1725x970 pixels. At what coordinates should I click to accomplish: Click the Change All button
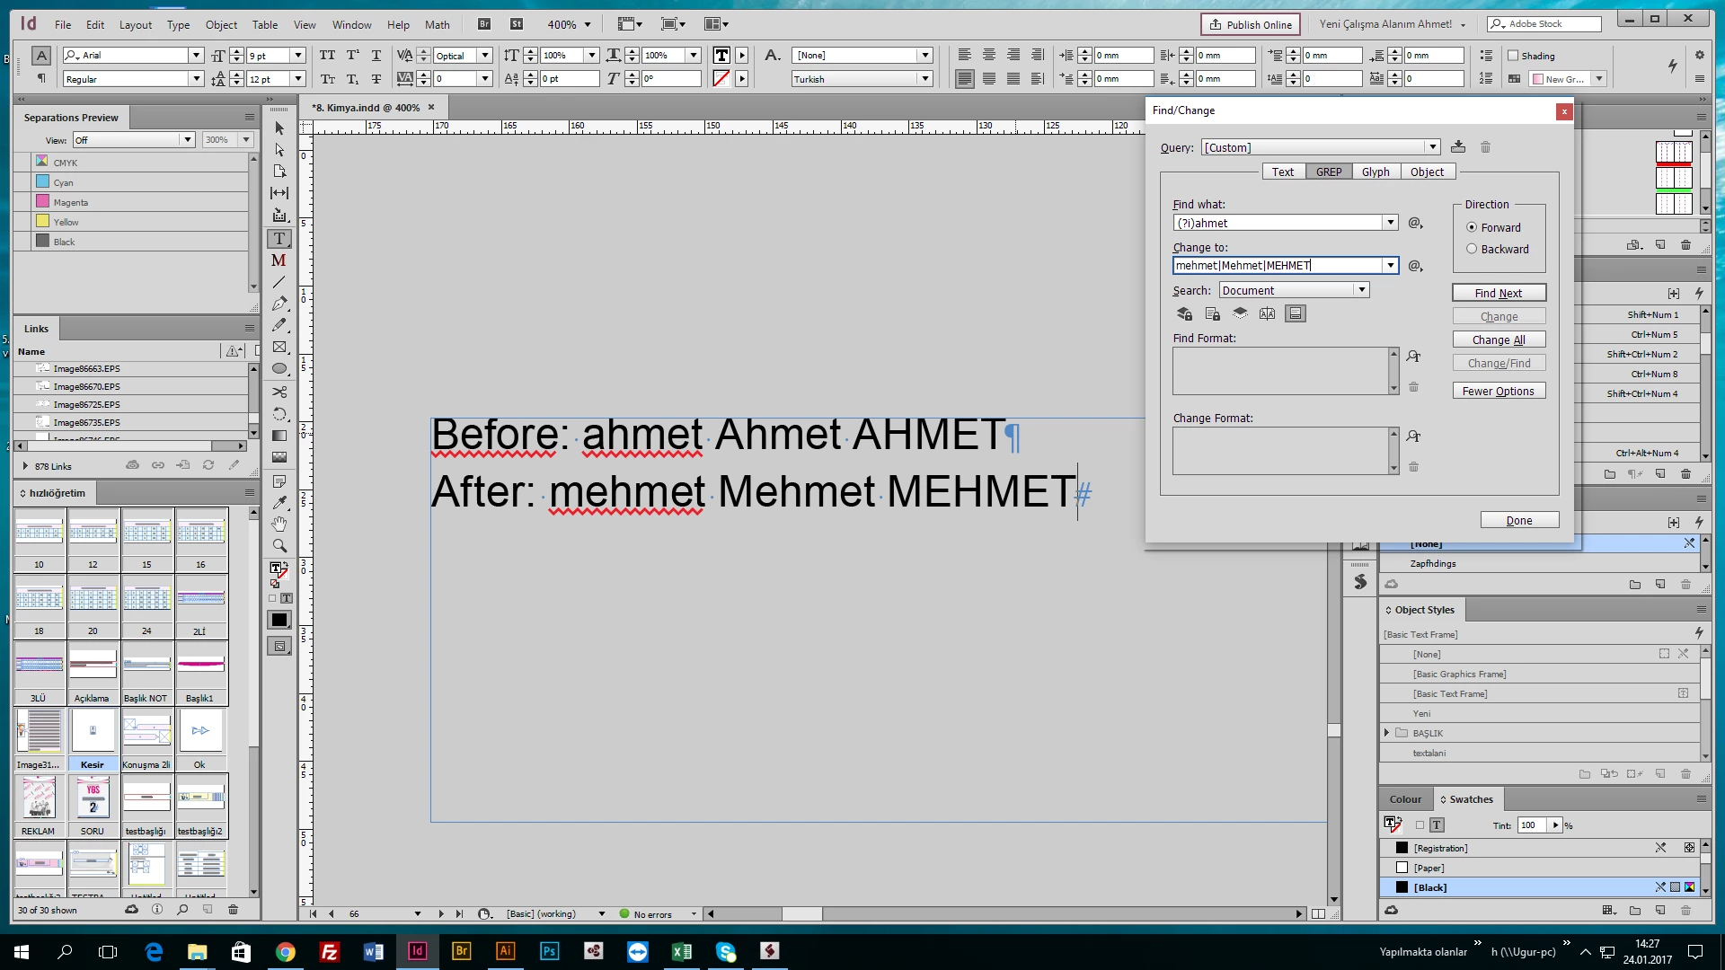[x=1498, y=339]
